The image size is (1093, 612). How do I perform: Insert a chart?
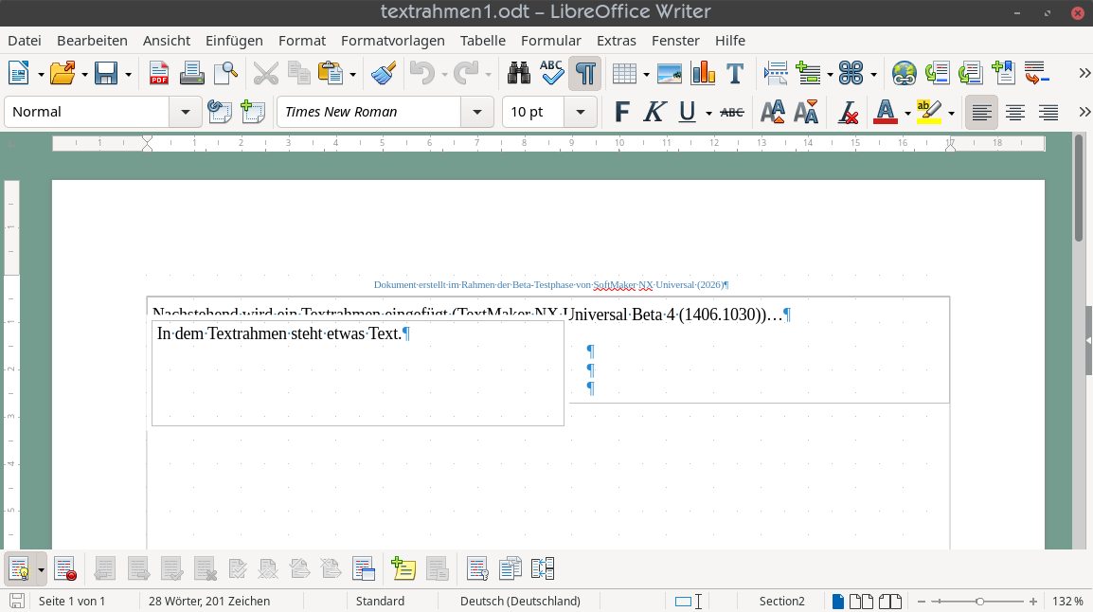tap(703, 73)
